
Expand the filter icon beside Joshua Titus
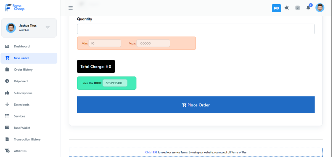pyautogui.click(x=48, y=28)
